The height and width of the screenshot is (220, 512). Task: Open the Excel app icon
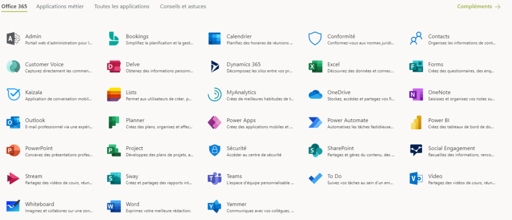pos(315,67)
